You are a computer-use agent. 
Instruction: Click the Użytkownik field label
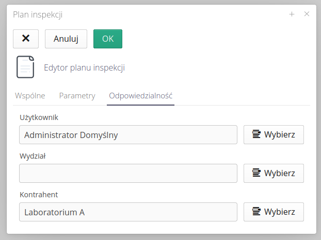pos(39,117)
